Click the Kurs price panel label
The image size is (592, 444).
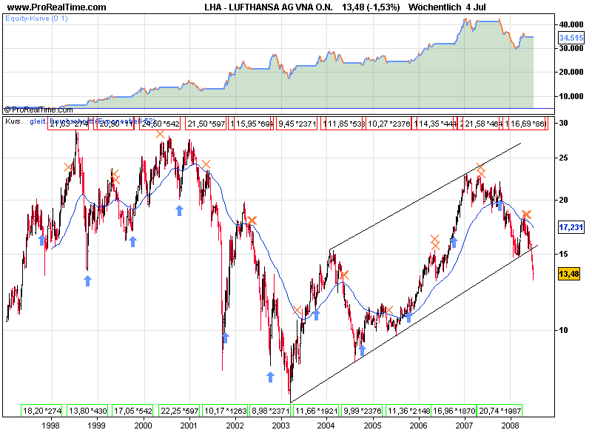coord(14,121)
